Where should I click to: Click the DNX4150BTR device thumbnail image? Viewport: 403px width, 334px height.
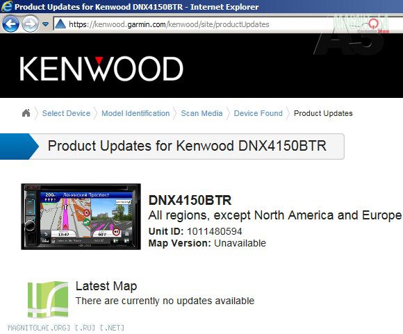[x=81, y=217]
